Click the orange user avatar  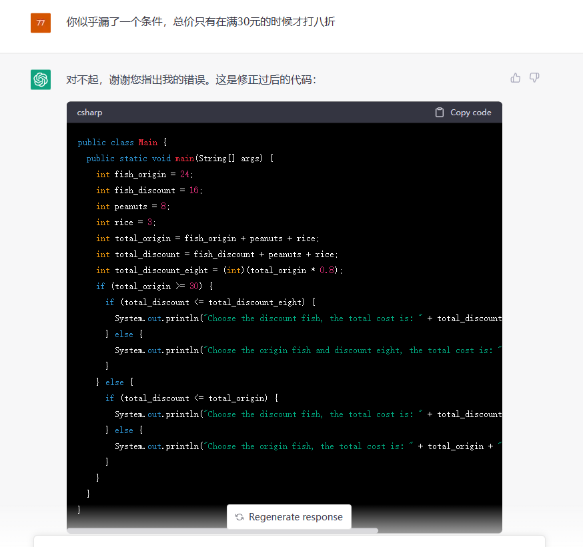coord(41,23)
